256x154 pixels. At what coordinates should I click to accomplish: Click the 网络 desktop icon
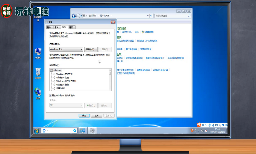(38, 93)
